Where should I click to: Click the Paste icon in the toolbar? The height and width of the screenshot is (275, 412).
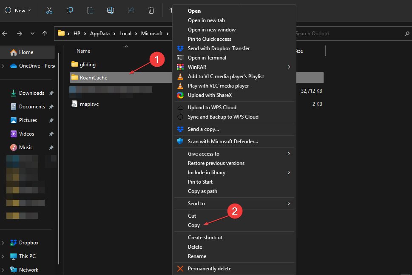pos(90,10)
